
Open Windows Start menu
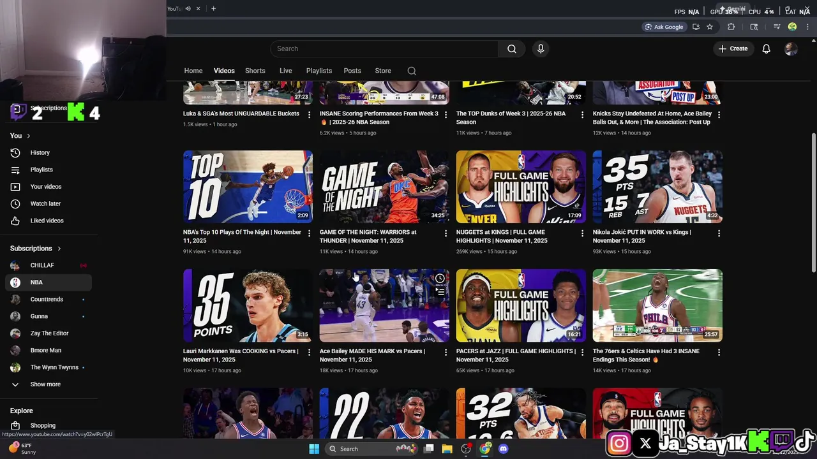tap(314, 449)
